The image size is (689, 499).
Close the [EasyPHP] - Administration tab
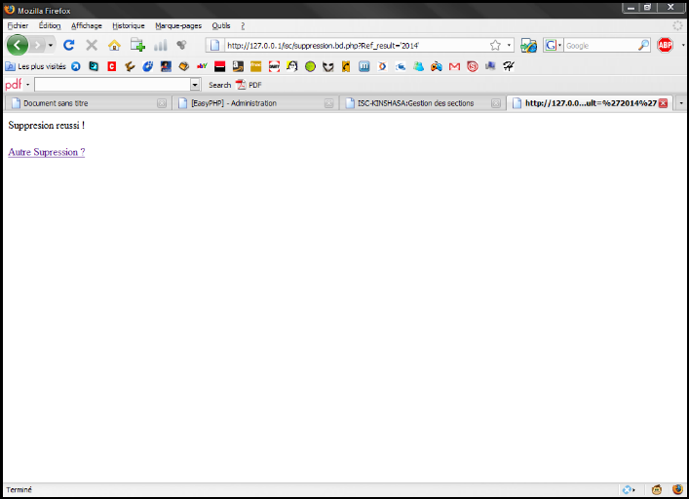point(328,103)
